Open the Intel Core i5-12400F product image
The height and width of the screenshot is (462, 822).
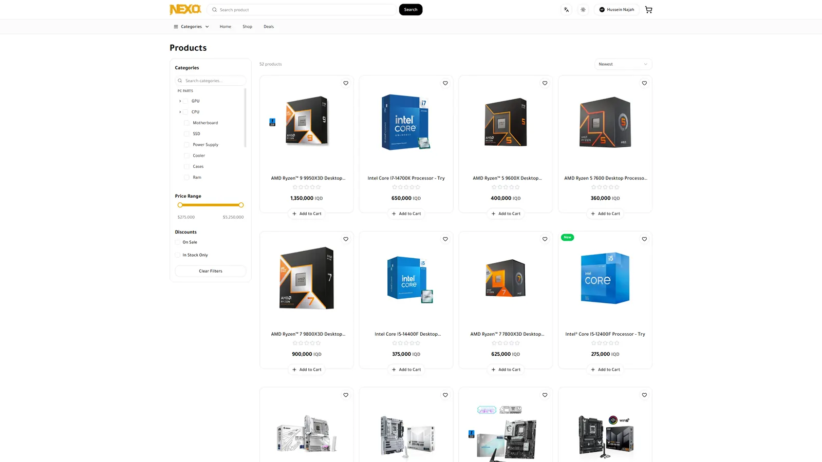tap(605, 278)
